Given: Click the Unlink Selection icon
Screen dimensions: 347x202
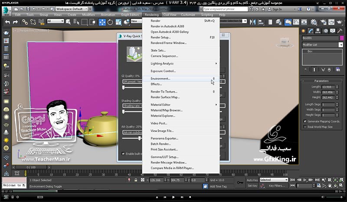Looking at the screenshot, I should point(33,22).
